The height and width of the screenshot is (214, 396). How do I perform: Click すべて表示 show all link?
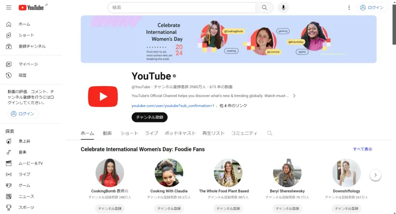click(362, 149)
